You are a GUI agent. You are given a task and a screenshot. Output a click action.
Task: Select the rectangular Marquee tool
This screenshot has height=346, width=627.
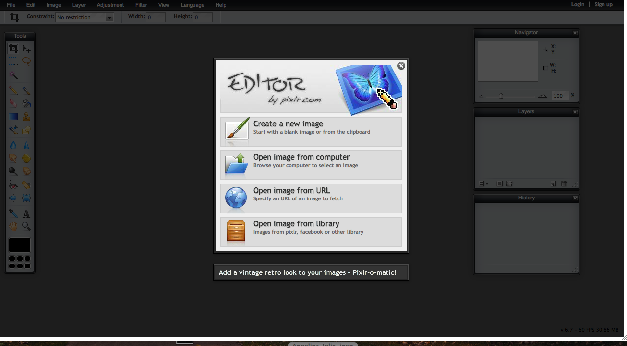click(x=13, y=62)
